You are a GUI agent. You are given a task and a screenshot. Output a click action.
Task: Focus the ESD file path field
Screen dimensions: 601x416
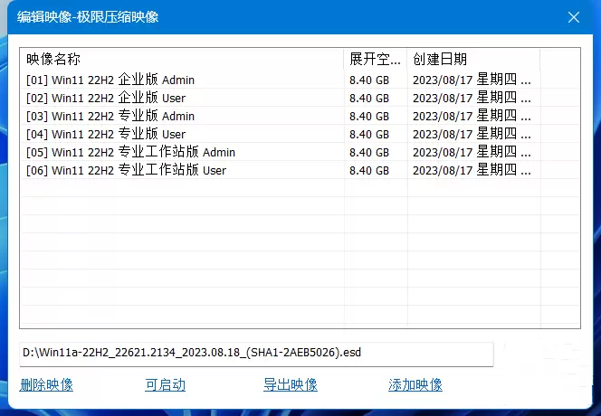pos(256,354)
